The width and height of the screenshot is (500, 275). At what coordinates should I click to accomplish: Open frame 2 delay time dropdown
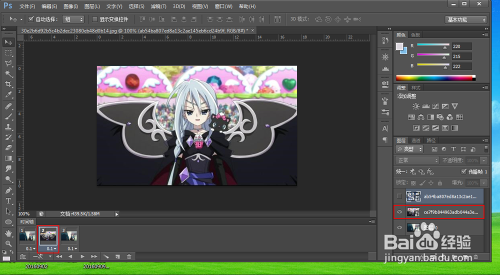(x=51, y=248)
